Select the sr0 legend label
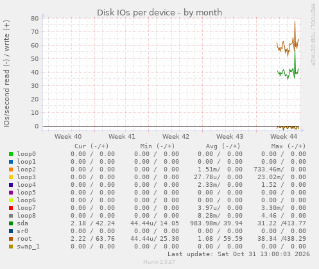The image size is (319, 269). pyautogui.click(x=22, y=231)
